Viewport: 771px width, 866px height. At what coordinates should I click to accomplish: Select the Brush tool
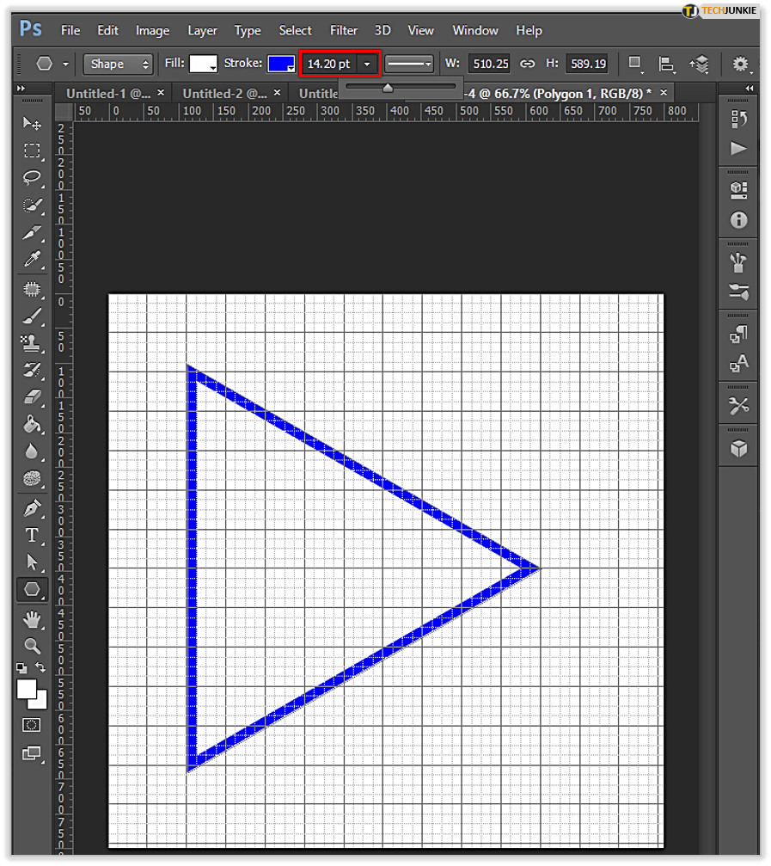point(32,316)
